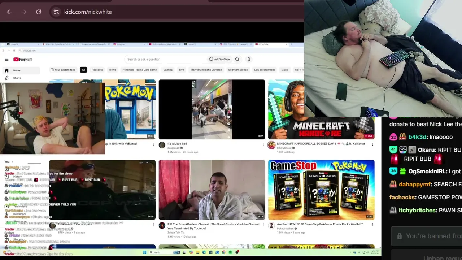Open Spotify from the Windows taskbar

pos(230,252)
